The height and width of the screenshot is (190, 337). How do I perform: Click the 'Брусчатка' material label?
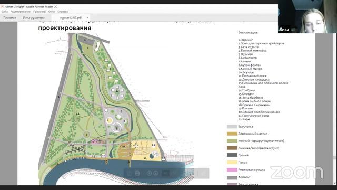[246, 127]
